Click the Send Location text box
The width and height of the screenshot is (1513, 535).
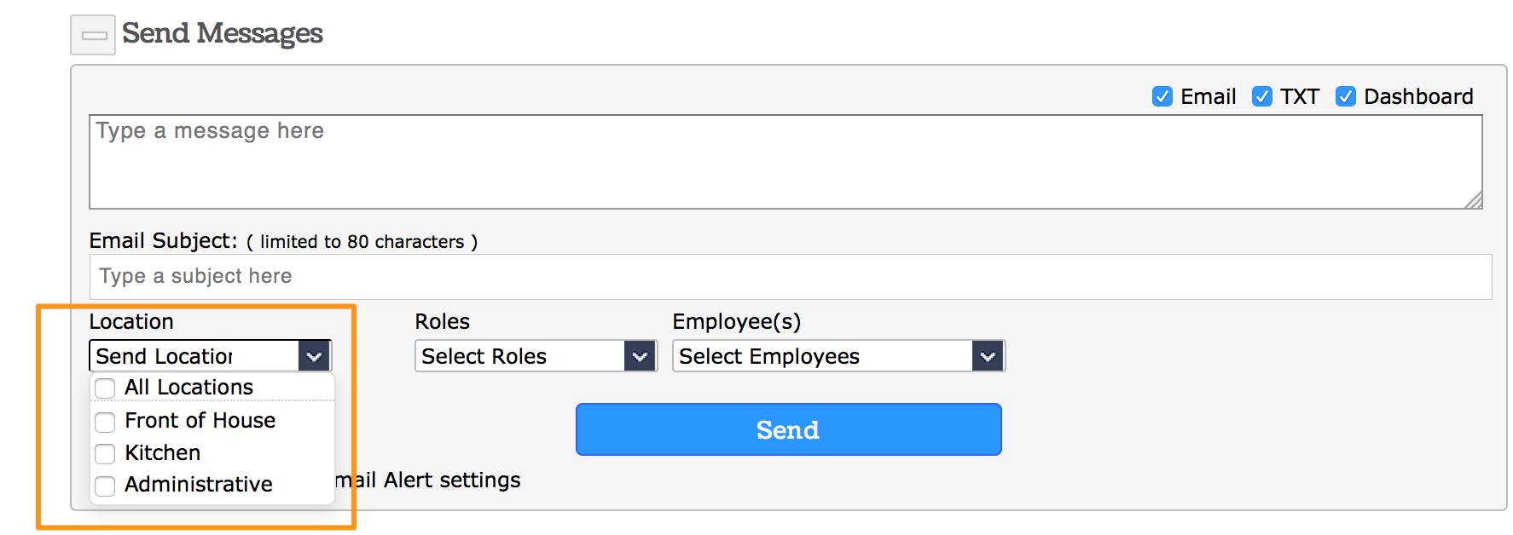click(x=194, y=356)
